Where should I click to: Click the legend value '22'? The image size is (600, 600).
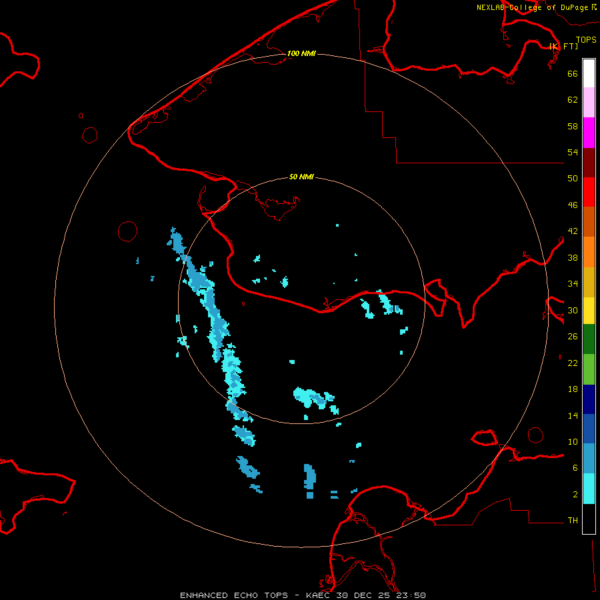pos(573,363)
